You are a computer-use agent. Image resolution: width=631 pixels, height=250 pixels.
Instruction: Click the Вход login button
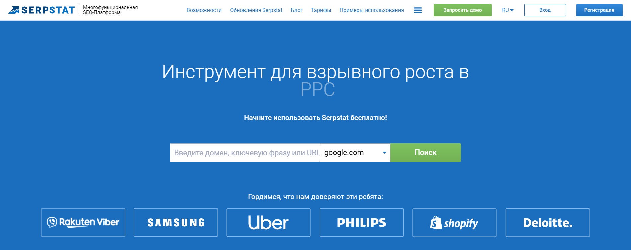(545, 10)
